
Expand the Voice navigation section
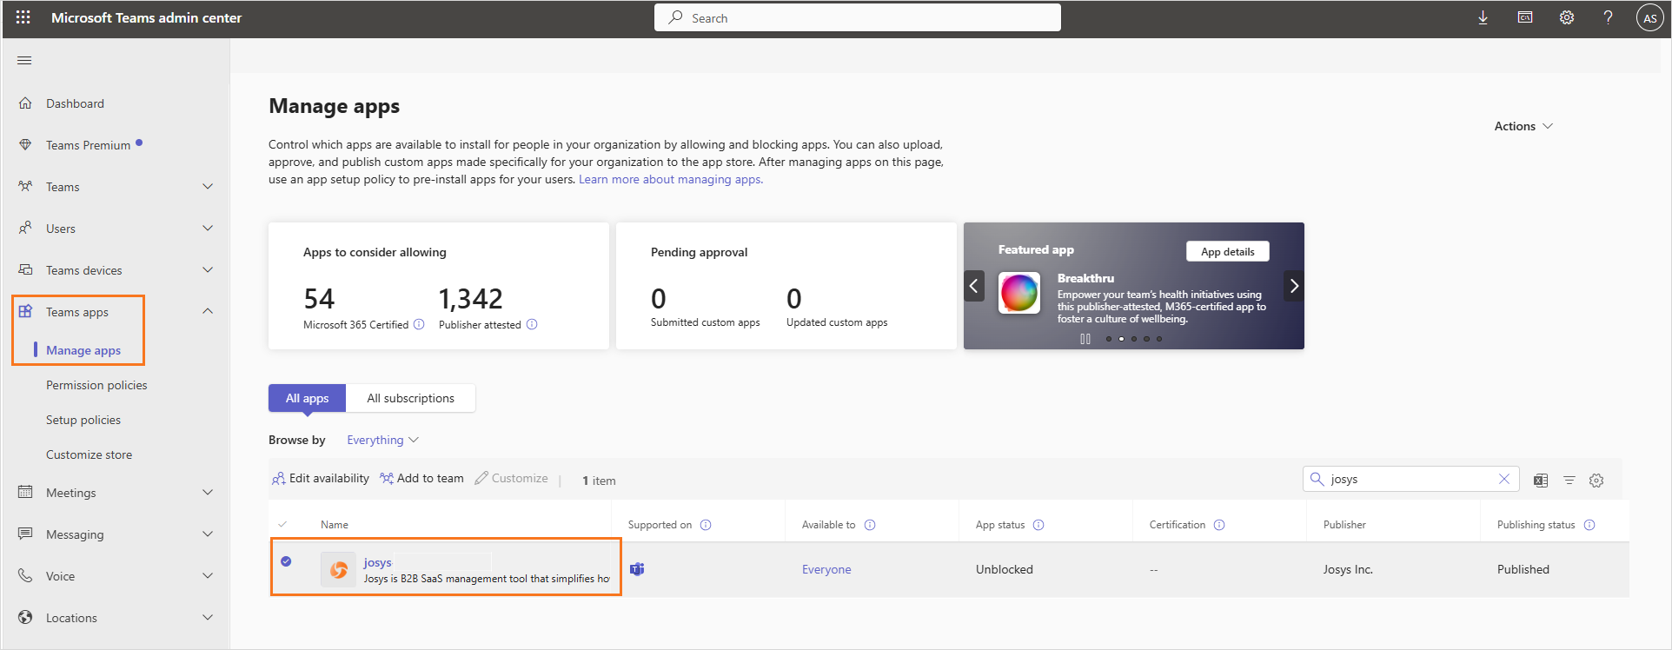click(208, 575)
